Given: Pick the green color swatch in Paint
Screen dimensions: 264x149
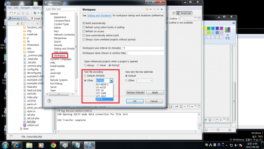Looking at the screenshot, I should pyautogui.click(x=209, y=28).
